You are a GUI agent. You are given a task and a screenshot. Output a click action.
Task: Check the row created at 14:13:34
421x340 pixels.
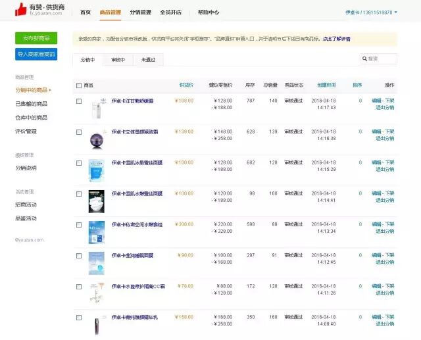click(x=79, y=225)
